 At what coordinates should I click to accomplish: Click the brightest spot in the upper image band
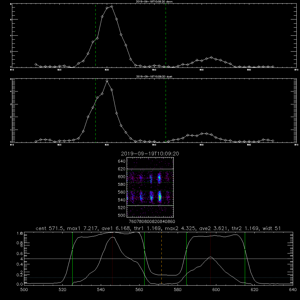159,178
